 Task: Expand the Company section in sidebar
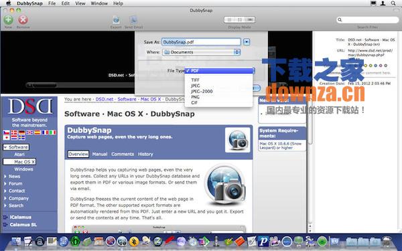click(5, 198)
